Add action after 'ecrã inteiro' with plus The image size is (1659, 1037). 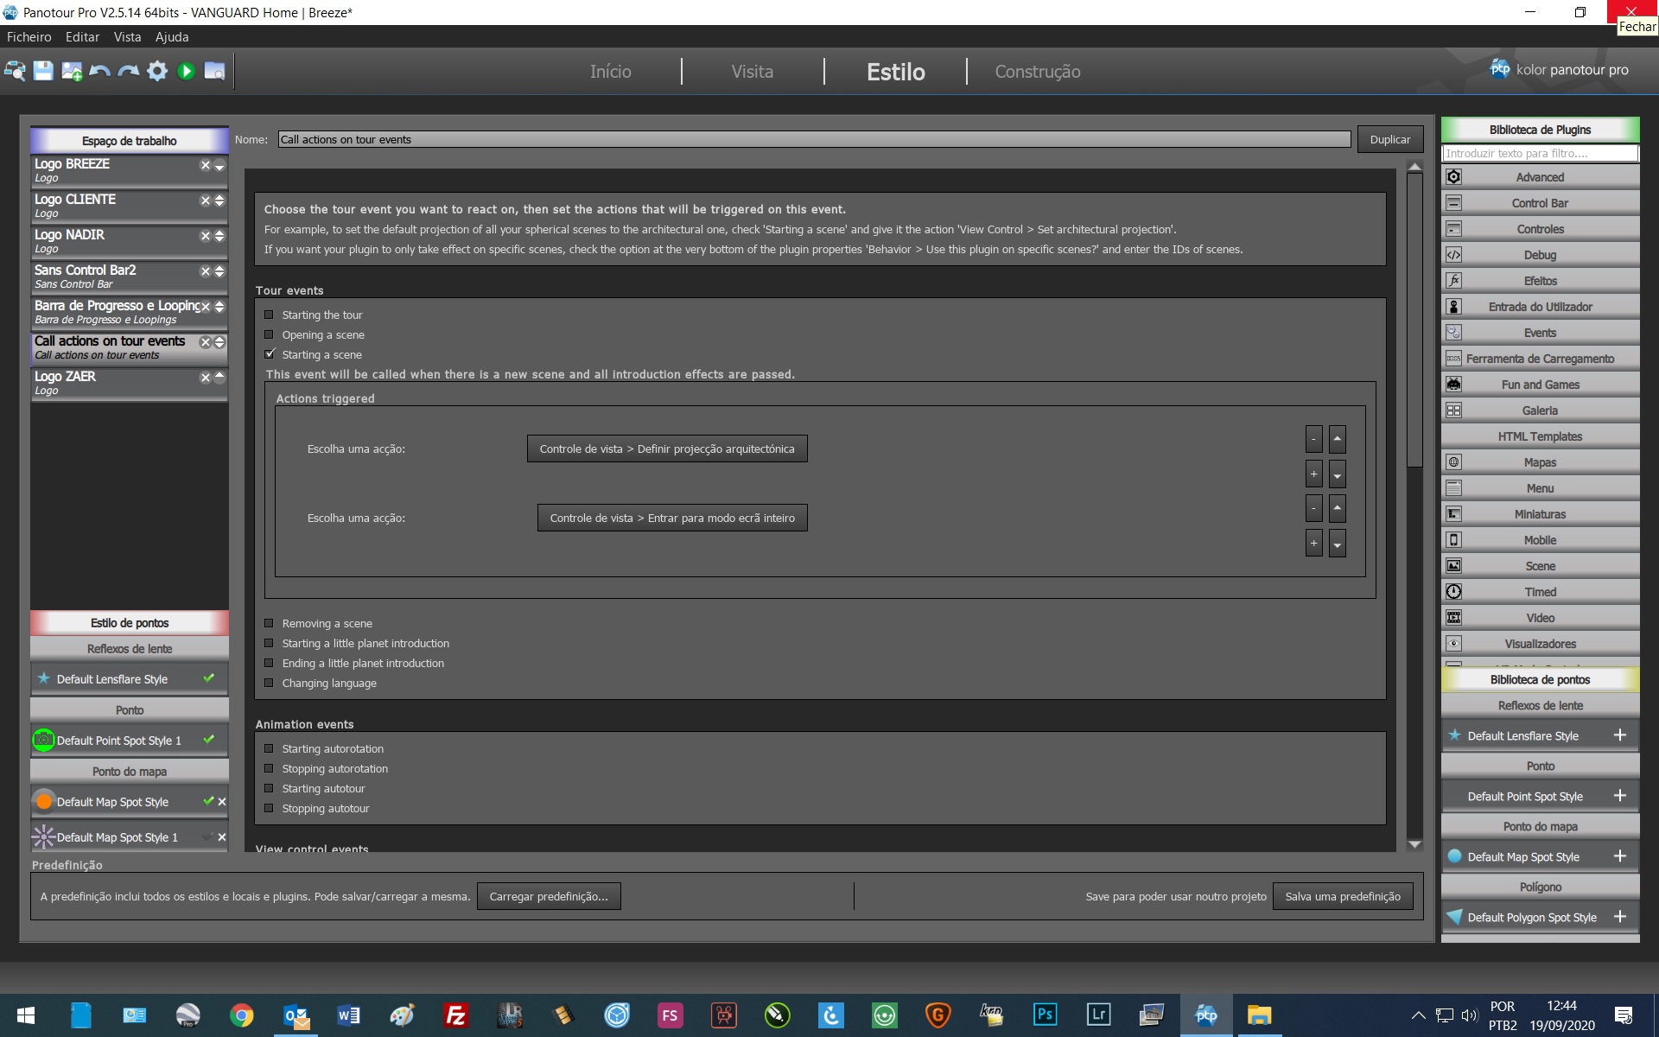coord(1313,543)
